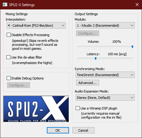The image size is (142, 138).
Task: Click the 'Latency:' label
Action: 93,54
